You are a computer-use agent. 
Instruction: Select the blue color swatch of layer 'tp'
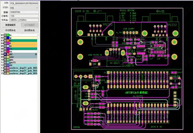pyautogui.click(x=8, y=38)
